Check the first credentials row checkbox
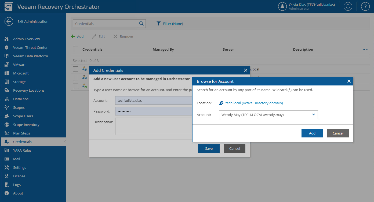The width and height of the screenshot is (374, 202). [75, 69]
